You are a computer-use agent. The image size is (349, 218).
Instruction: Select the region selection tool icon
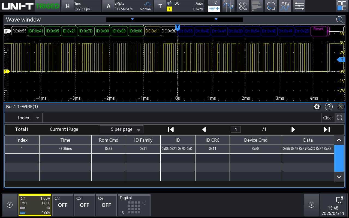tap(214, 3)
